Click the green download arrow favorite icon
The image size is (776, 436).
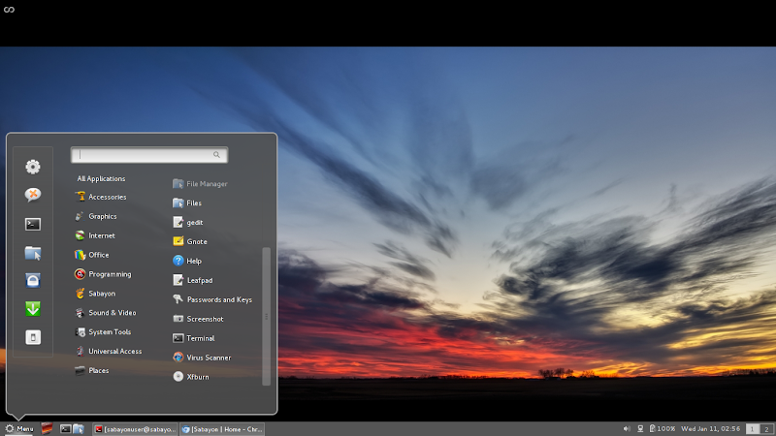33,309
